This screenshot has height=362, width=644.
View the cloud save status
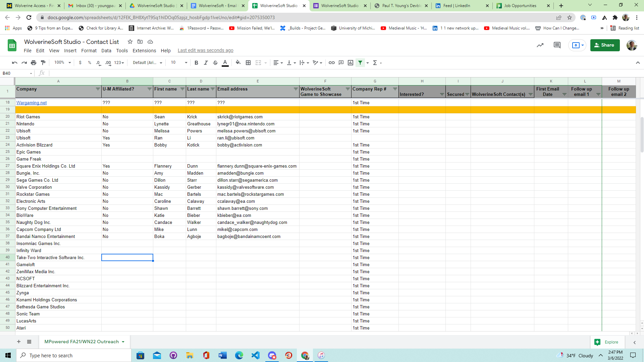(150, 42)
